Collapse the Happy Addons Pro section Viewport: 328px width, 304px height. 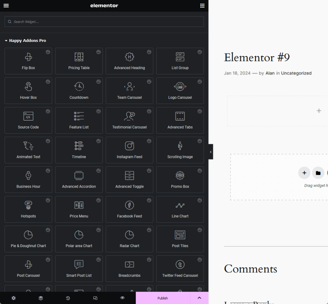[25, 41]
